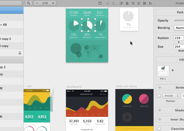Select the '– old' artboard title

pos(28,86)
